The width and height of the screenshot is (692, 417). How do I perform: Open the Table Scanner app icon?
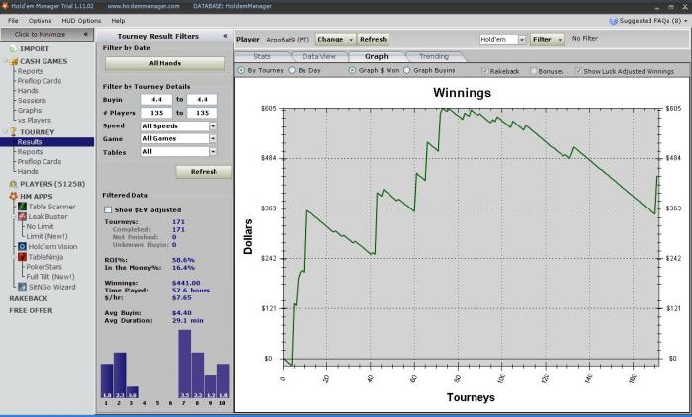pos(22,207)
